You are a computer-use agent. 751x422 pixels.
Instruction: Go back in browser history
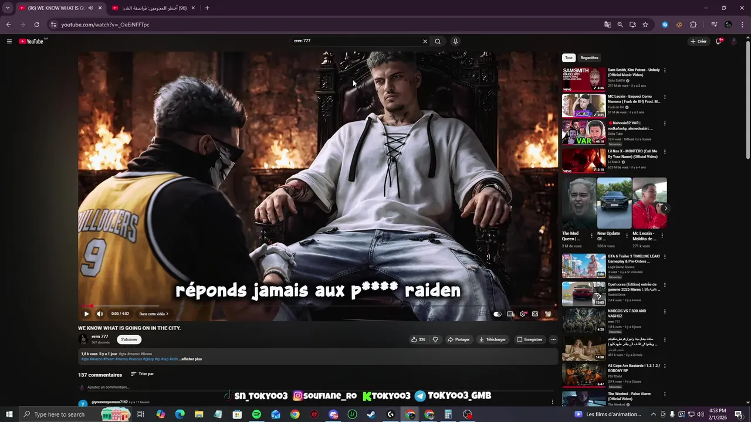point(8,25)
